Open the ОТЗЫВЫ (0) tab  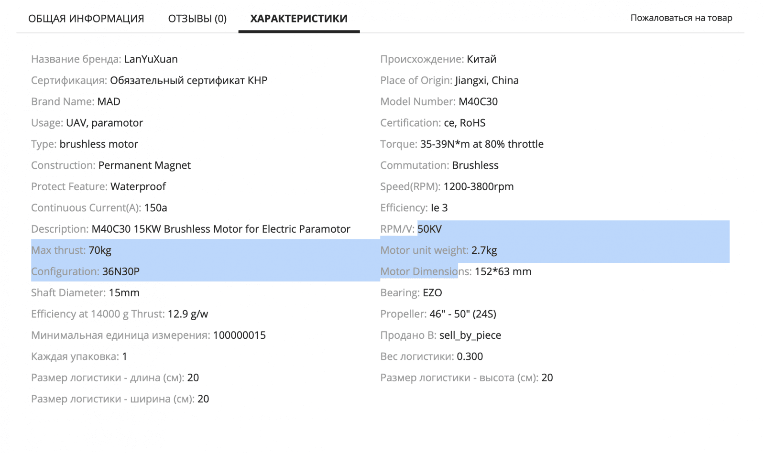point(197,19)
